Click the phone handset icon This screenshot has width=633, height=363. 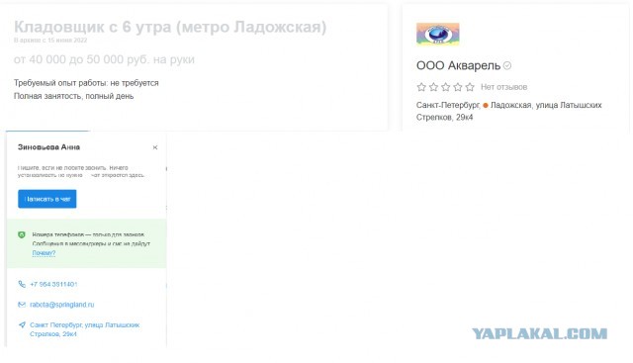pyautogui.click(x=22, y=284)
